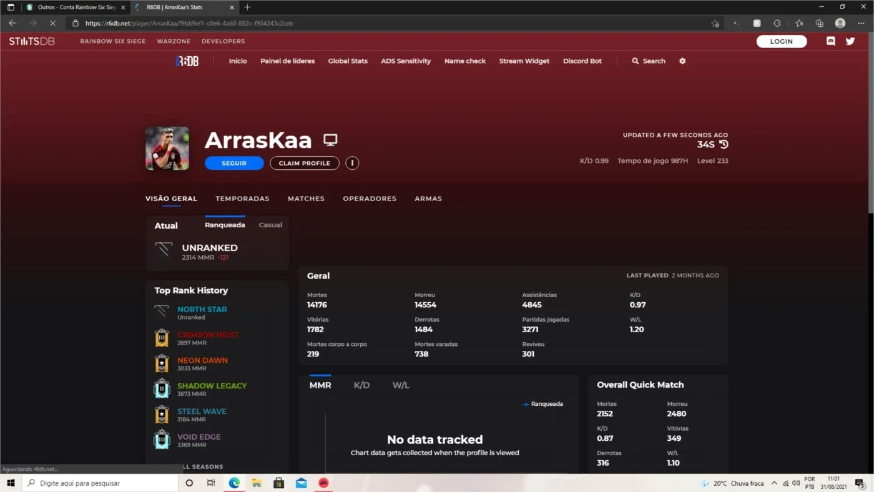Image resolution: width=874 pixels, height=492 pixels.
Task: Open the three-dot profile options menu
Action: (x=352, y=163)
